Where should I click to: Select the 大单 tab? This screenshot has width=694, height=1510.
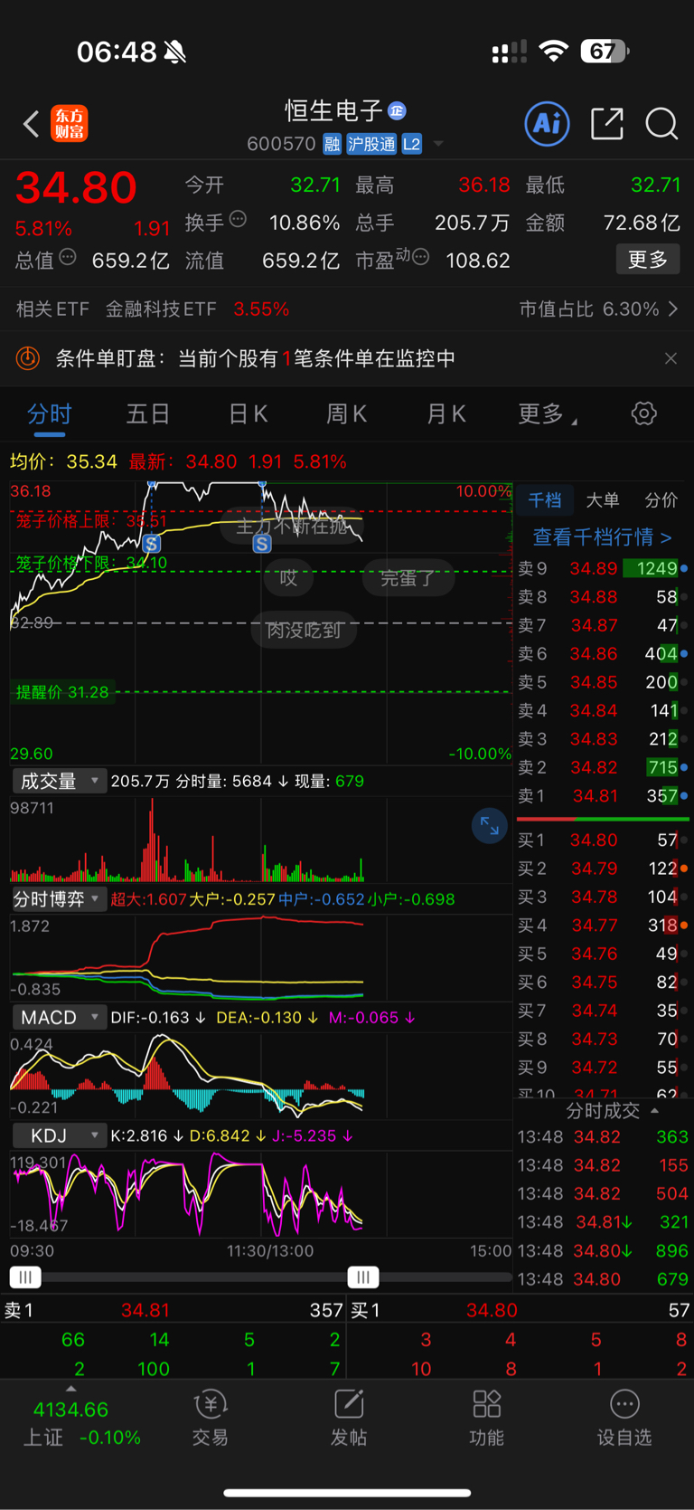tap(603, 500)
